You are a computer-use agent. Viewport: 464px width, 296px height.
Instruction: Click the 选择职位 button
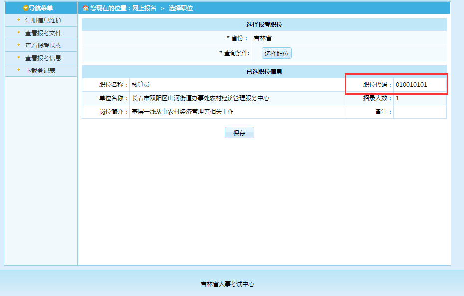click(x=277, y=53)
